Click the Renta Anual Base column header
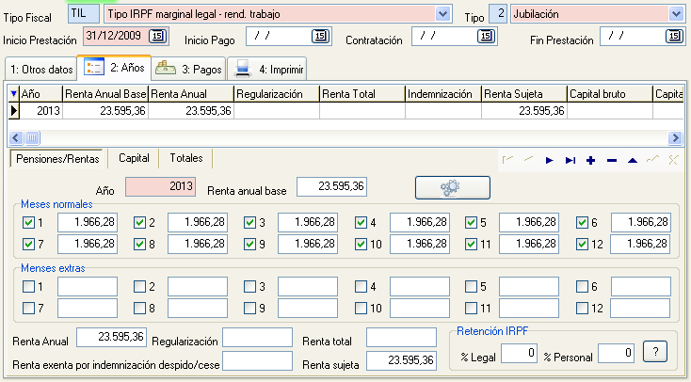Viewport: 691px width, 382px height. [x=105, y=94]
